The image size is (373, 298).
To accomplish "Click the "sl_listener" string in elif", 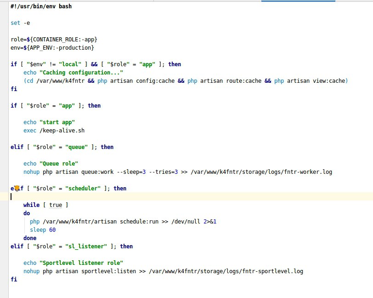I will click(86, 246).
